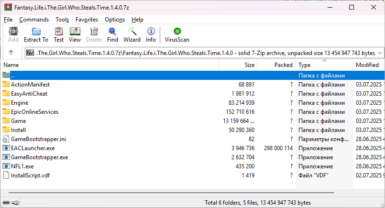
Task: Expand the archive path dropdown
Action: pyautogui.click(x=380, y=53)
